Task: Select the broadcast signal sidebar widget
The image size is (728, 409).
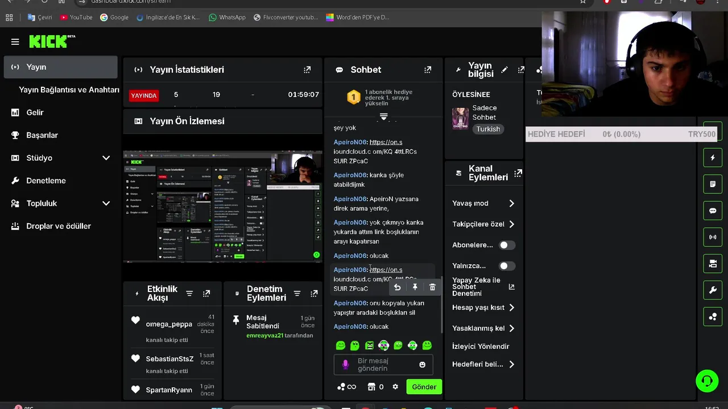Action: click(713, 237)
